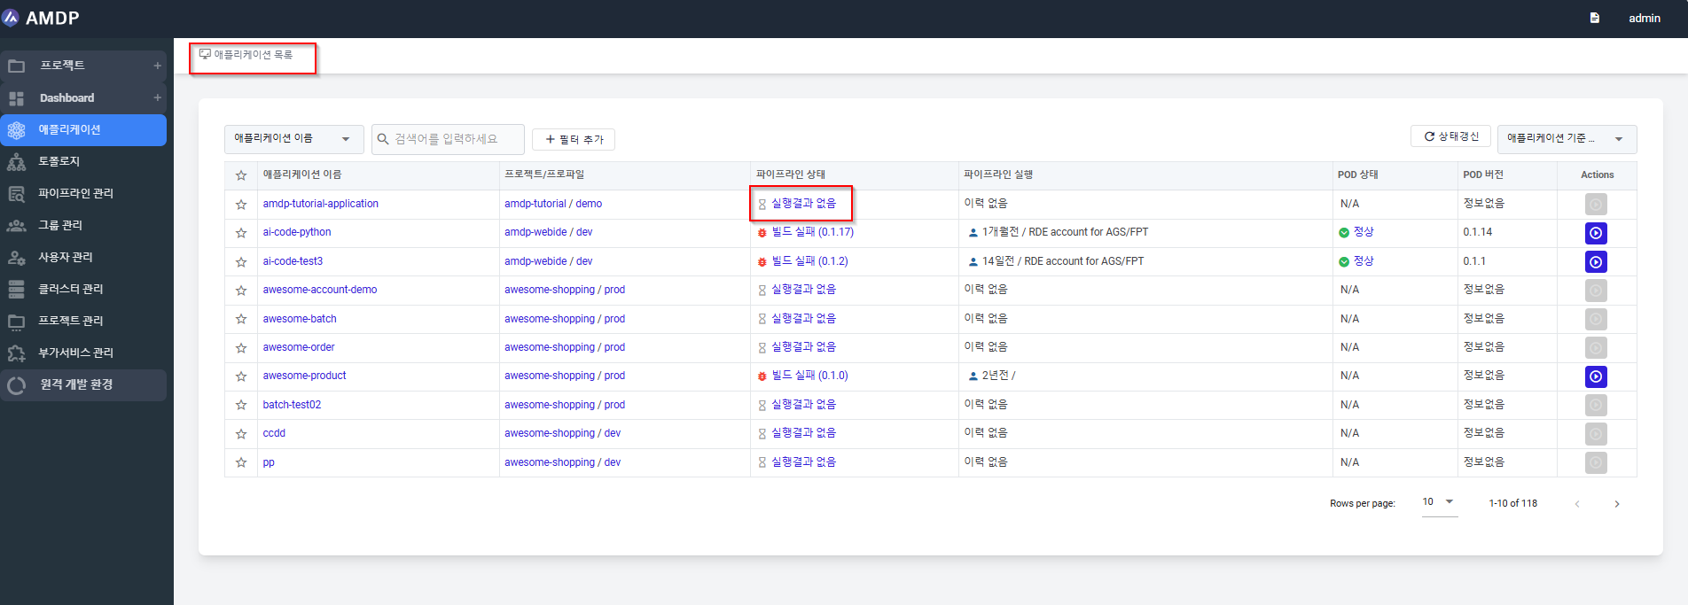Go to the previous table page
The image size is (1688, 605).
(1577, 504)
